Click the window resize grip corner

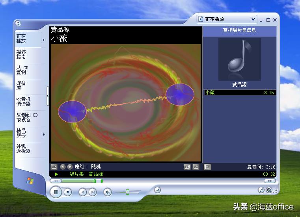tap(276, 191)
